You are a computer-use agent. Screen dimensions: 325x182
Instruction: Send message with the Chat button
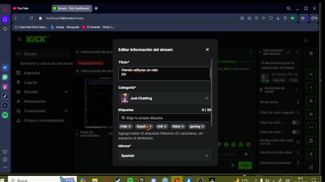tap(245, 165)
